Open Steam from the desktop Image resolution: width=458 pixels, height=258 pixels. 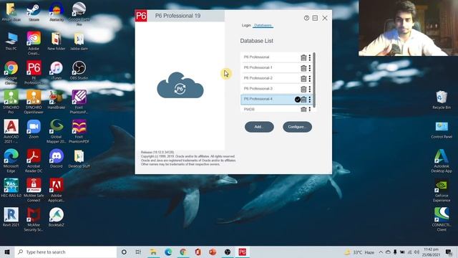[34, 13]
